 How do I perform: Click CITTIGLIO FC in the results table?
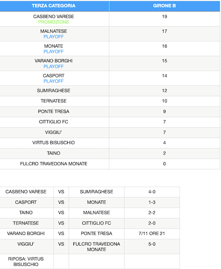click(x=96, y=223)
